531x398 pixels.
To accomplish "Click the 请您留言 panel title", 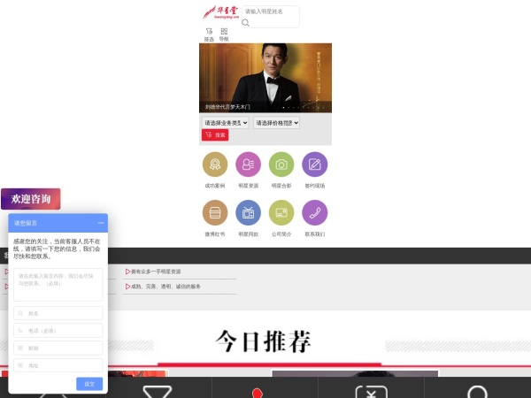I will click(26, 223).
